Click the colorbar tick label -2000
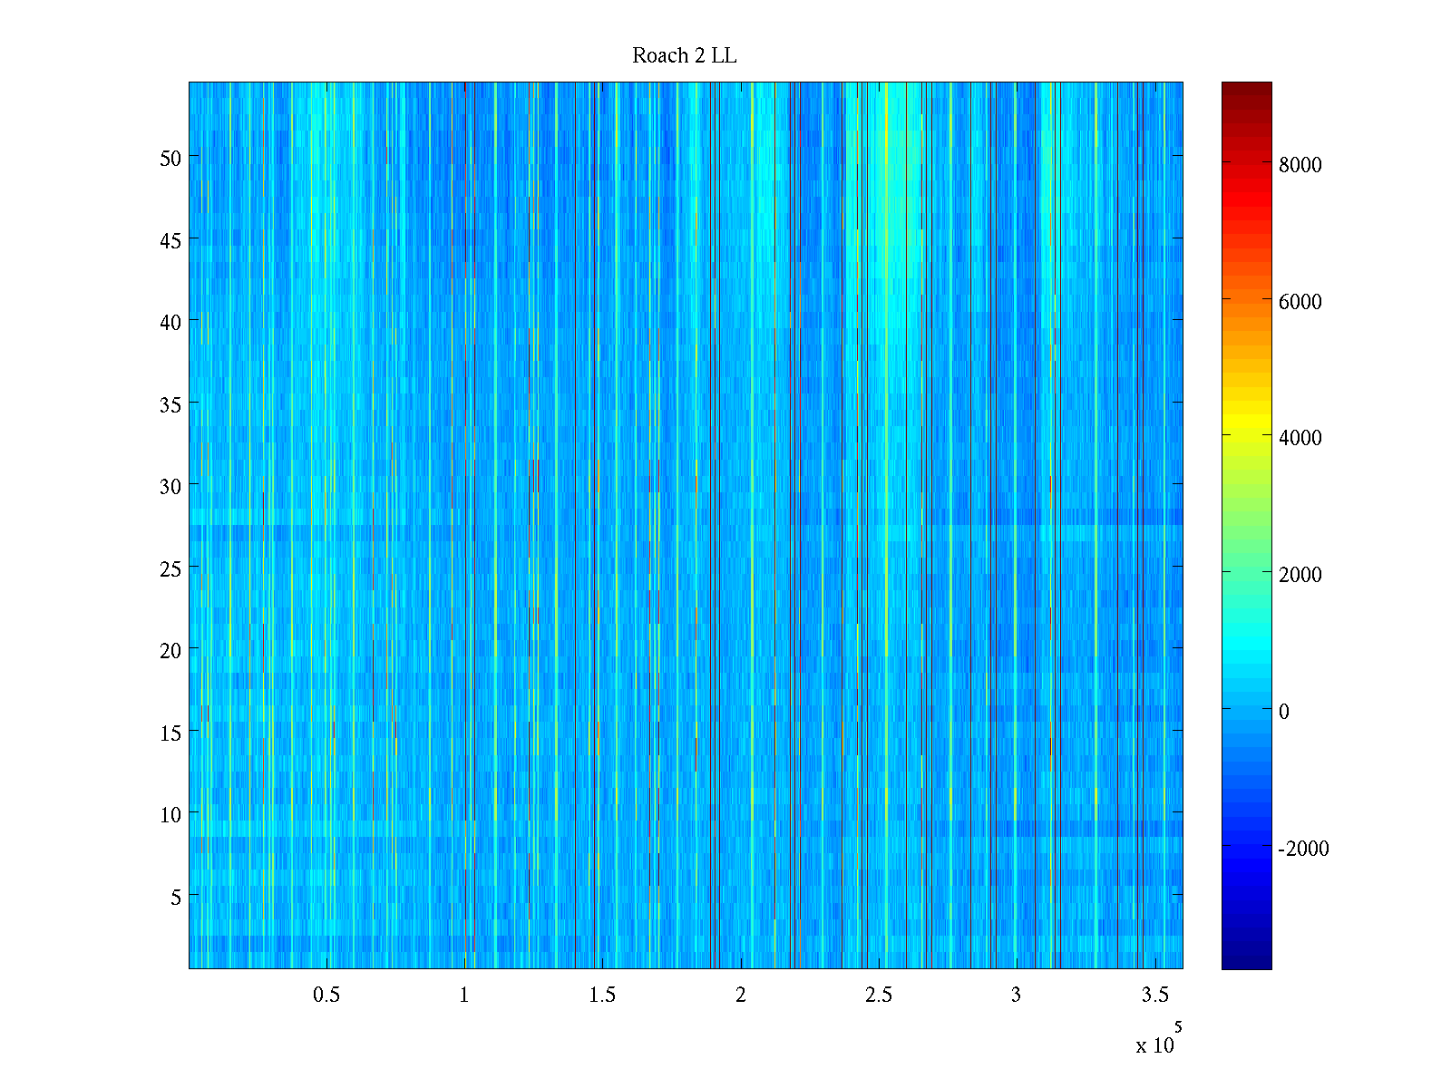This screenshot has height=1088, width=1451. click(x=1302, y=849)
